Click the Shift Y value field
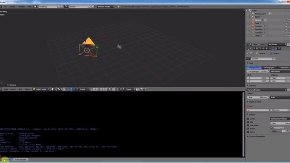The height and width of the screenshot is (163, 290). 258,81
